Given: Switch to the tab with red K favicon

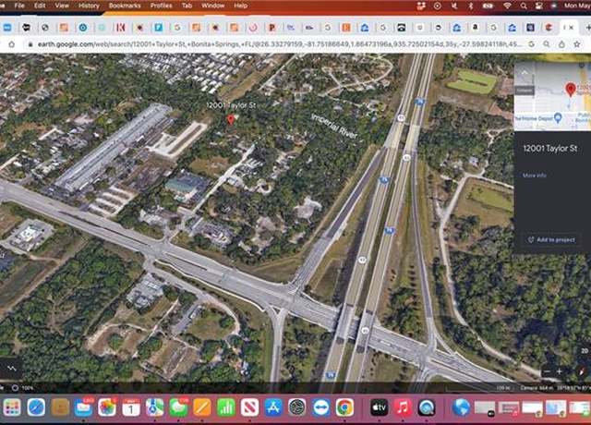Looking at the screenshot, I should (x=121, y=28).
